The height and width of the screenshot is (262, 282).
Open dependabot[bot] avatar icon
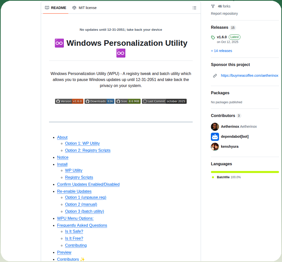click(x=215, y=137)
